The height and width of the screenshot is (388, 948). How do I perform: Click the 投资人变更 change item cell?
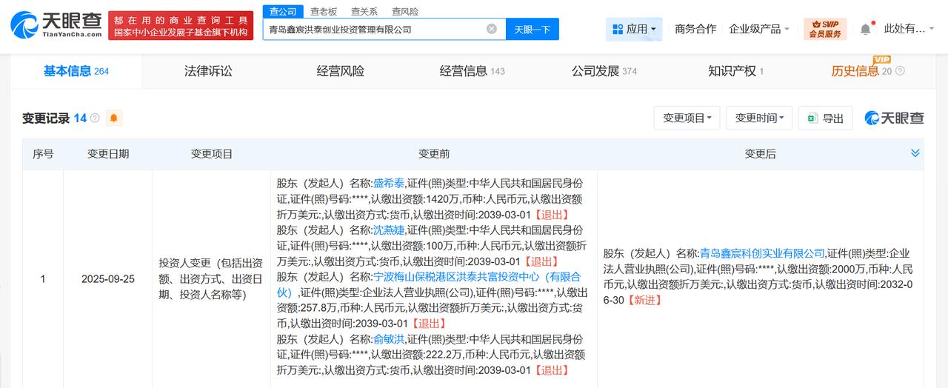(x=211, y=278)
